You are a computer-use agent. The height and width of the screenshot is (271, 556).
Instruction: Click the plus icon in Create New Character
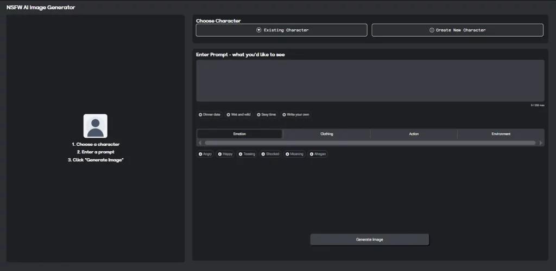click(432, 30)
